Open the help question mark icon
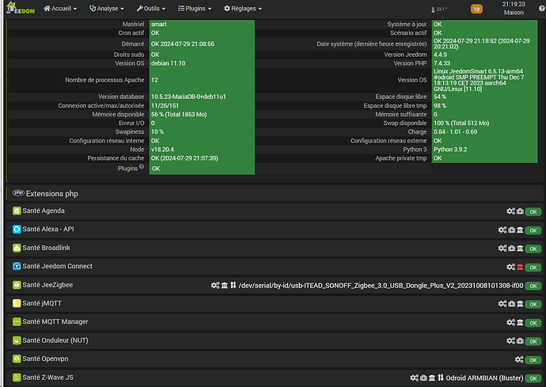The image size is (546, 387). (542, 9)
